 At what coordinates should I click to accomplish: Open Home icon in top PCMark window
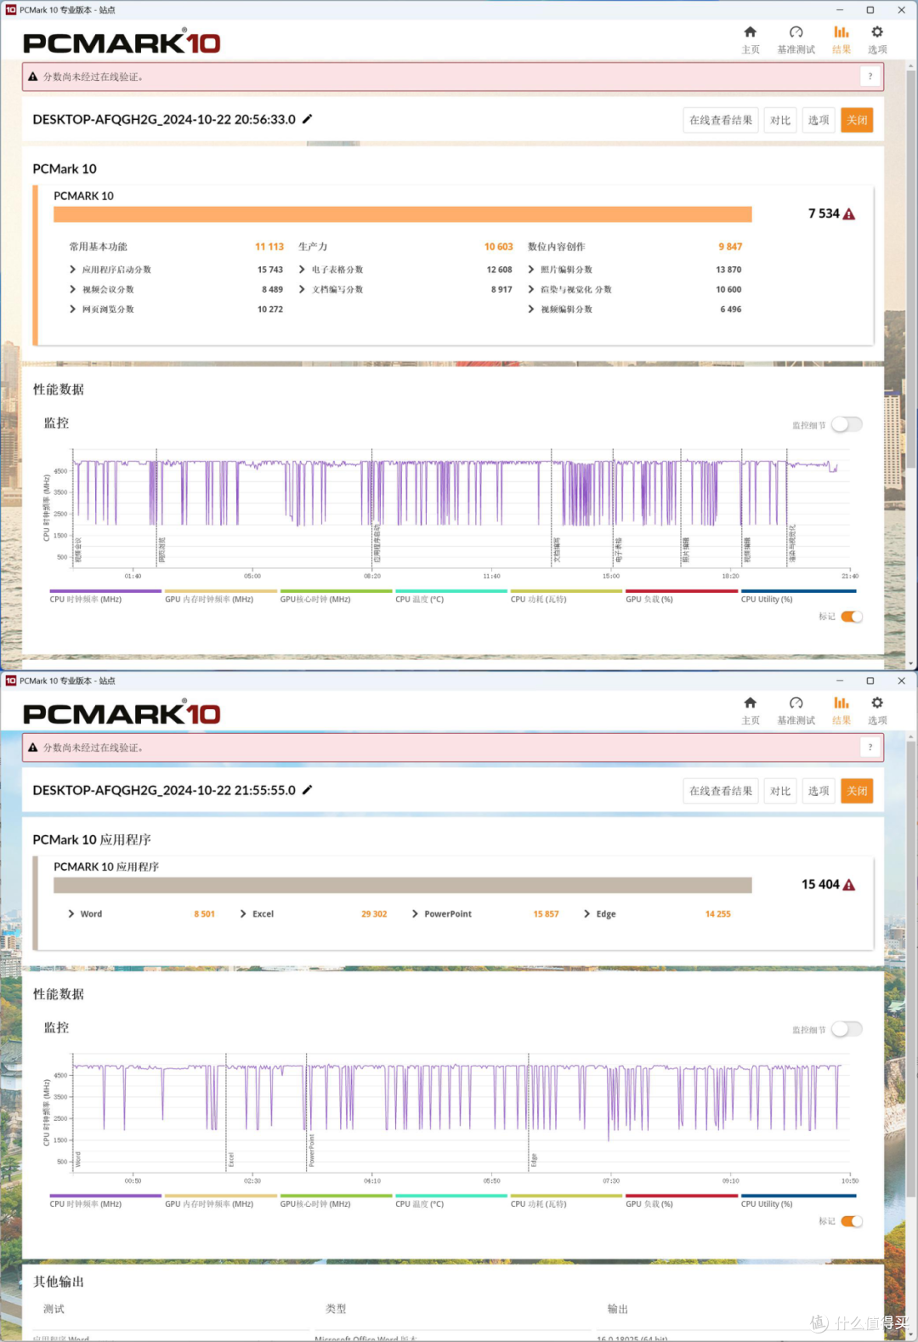[750, 39]
